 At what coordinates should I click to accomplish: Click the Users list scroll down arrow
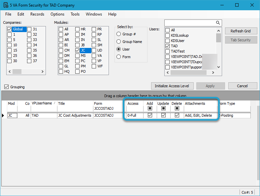(x=218, y=67)
